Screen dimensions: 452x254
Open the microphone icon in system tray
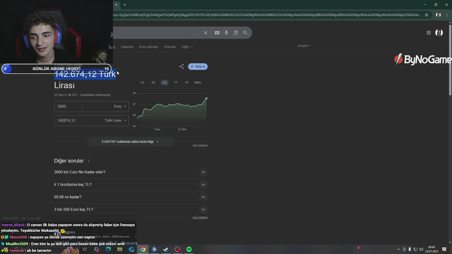tap(410, 249)
